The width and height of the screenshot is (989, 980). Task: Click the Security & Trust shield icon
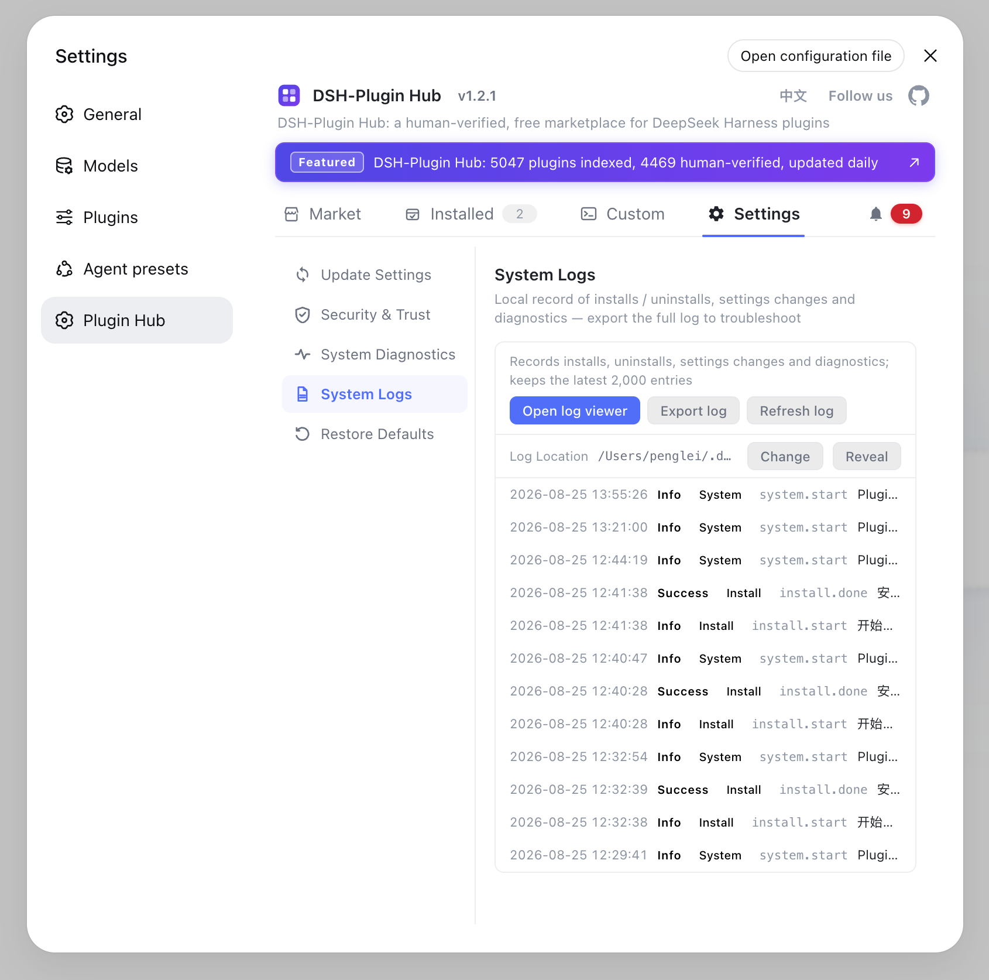pyautogui.click(x=303, y=315)
